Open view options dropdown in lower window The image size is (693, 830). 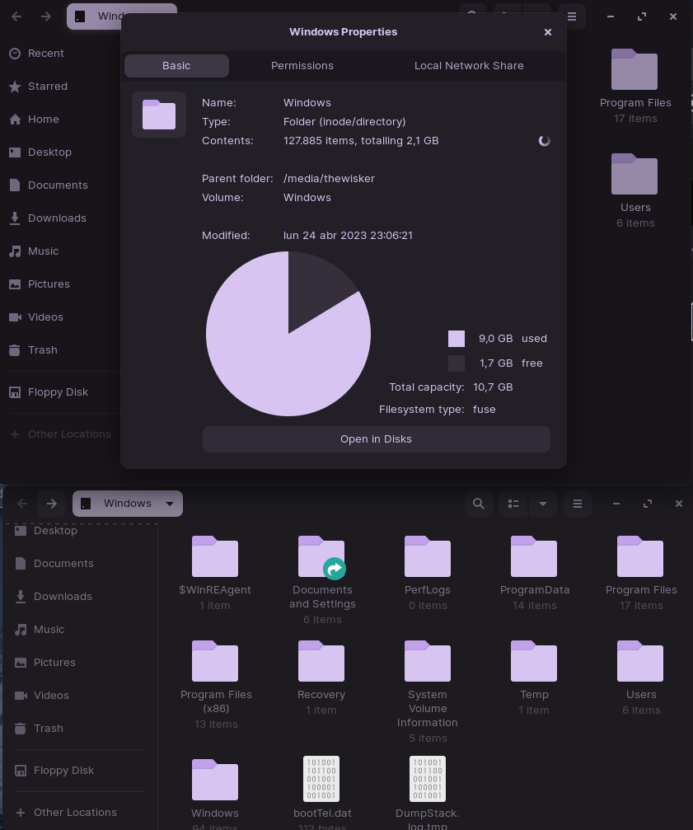coord(543,504)
